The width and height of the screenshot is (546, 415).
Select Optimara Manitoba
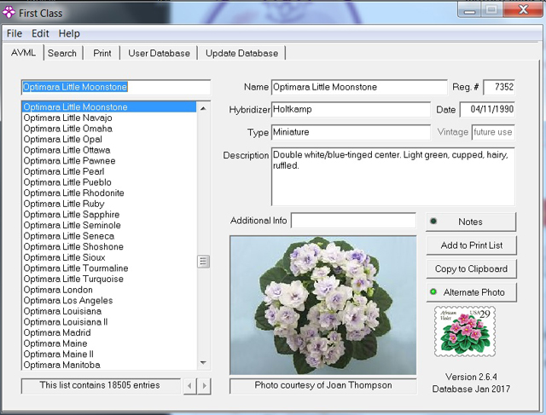point(109,365)
